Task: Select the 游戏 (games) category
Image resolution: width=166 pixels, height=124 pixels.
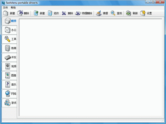Action: (10, 103)
